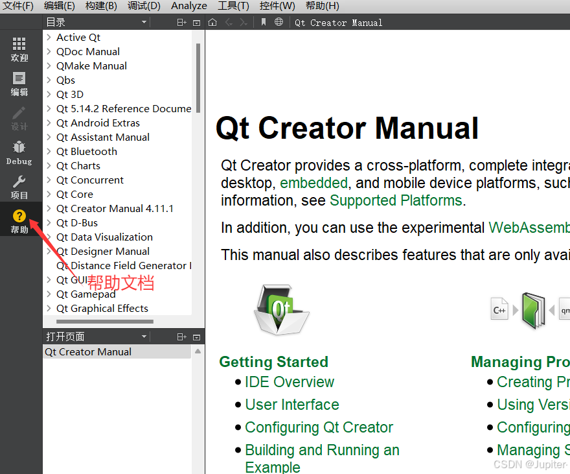Expand the Qt Concurrent node
The height and width of the screenshot is (474, 570).
(49, 180)
